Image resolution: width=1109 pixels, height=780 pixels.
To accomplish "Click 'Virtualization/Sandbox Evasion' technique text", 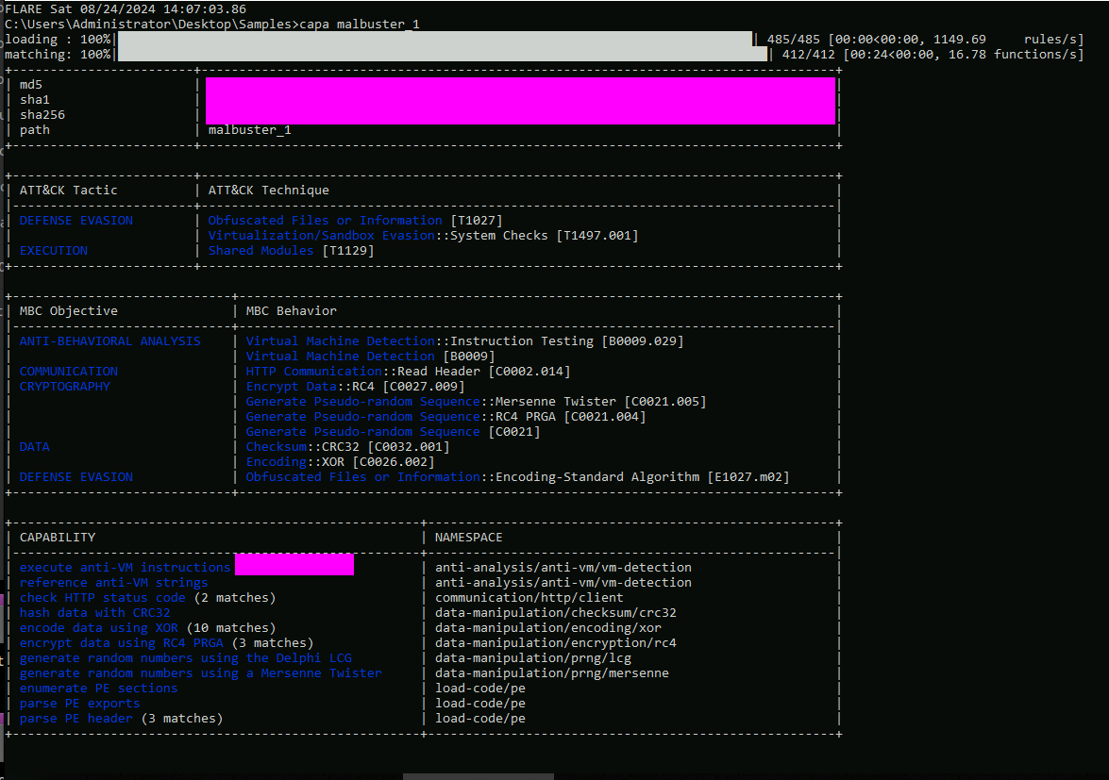I will [x=321, y=235].
